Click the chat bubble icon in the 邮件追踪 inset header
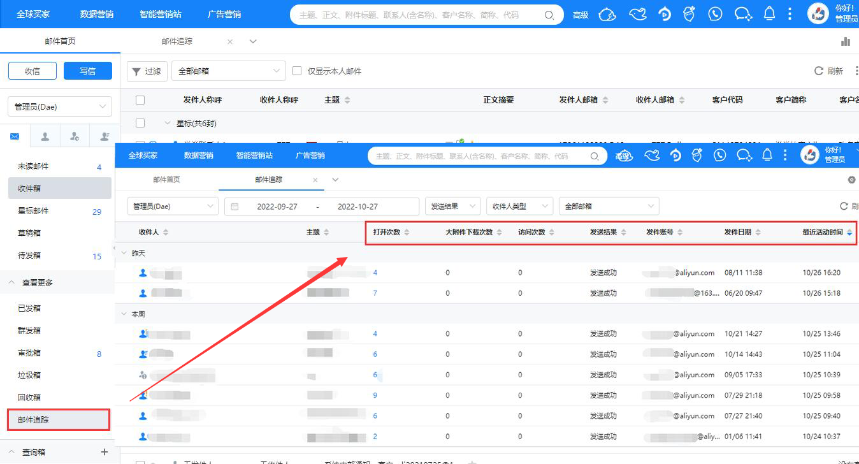Screen dimensions: 859x464 744,155
